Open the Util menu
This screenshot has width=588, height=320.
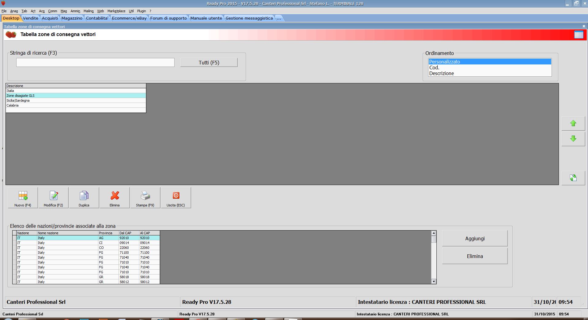pyautogui.click(x=131, y=11)
